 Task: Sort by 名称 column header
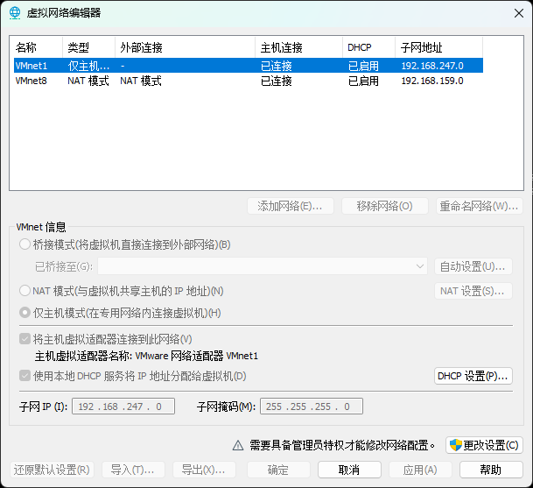click(x=37, y=47)
